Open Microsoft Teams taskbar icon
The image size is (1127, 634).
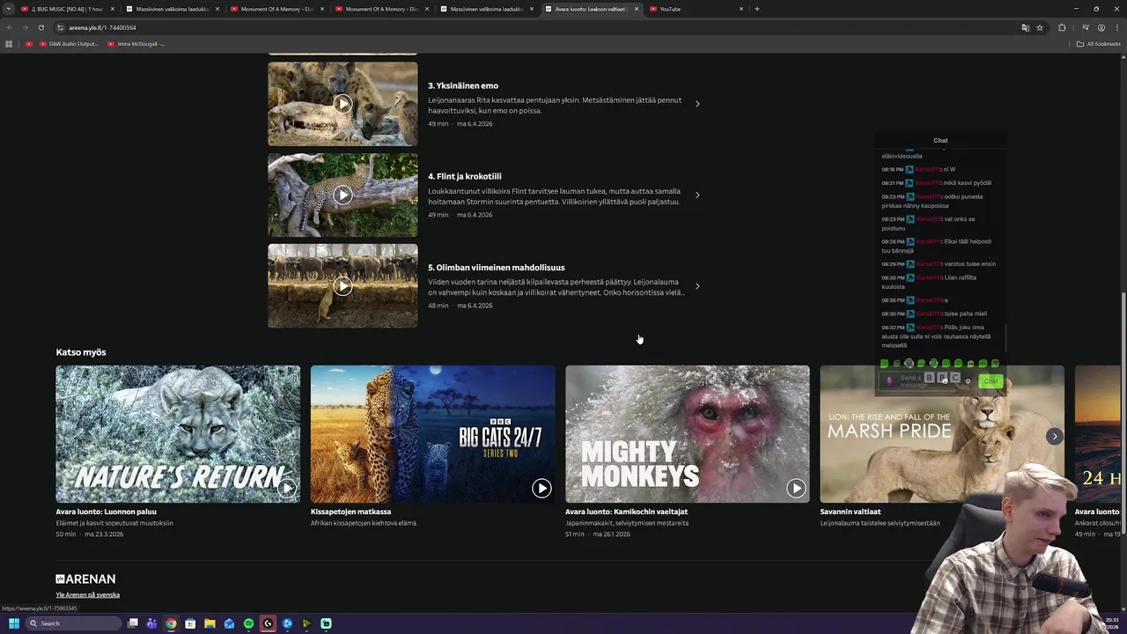151,623
